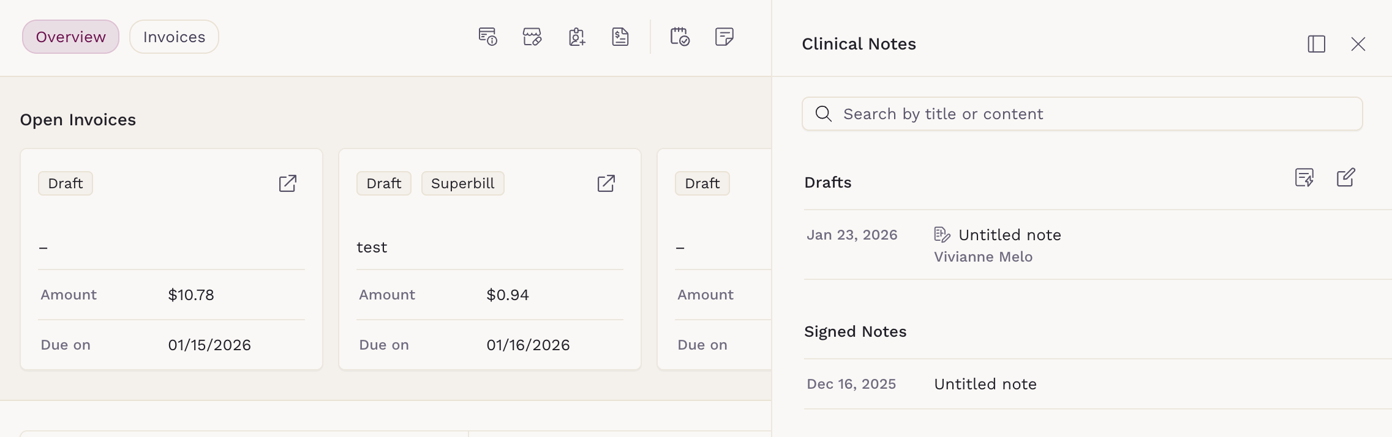Close the Clinical Notes panel
The image size is (1392, 437).
pyautogui.click(x=1358, y=44)
